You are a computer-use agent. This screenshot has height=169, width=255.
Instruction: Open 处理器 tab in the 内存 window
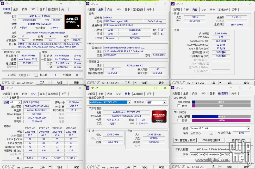[x=176, y=10]
